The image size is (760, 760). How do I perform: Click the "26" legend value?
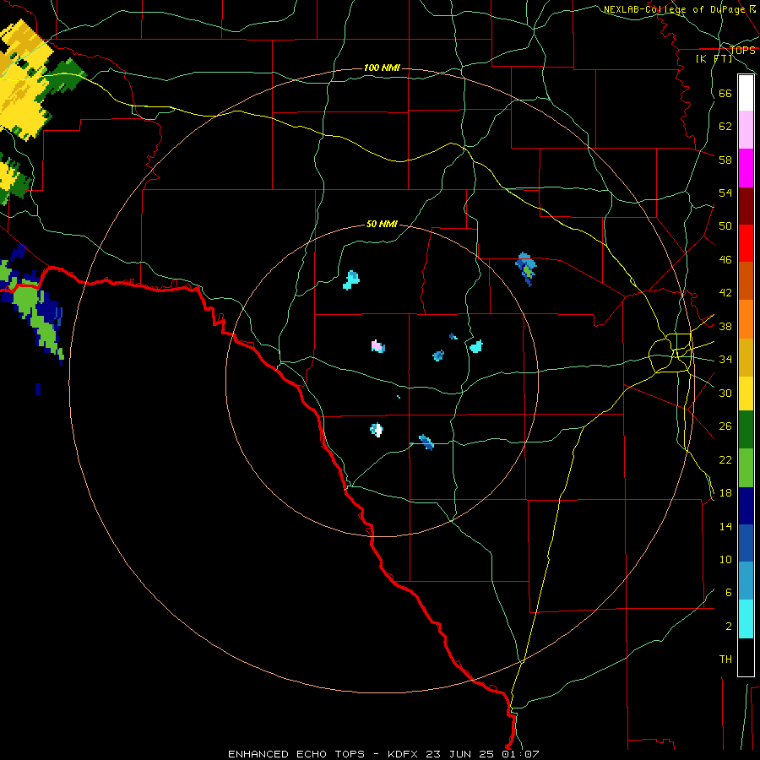point(725,426)
